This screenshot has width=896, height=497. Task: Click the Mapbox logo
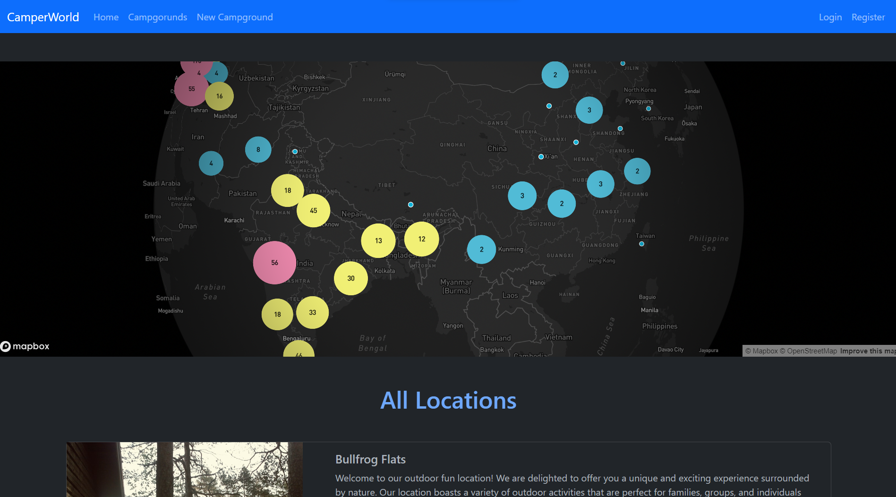pos(25,346)
